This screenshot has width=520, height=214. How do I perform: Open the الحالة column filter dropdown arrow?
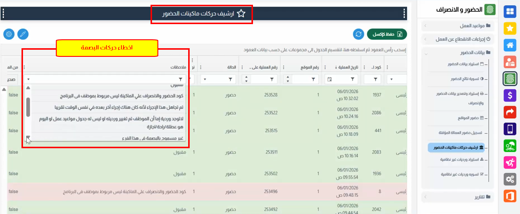pyautogui.click(x=205, y=79)
